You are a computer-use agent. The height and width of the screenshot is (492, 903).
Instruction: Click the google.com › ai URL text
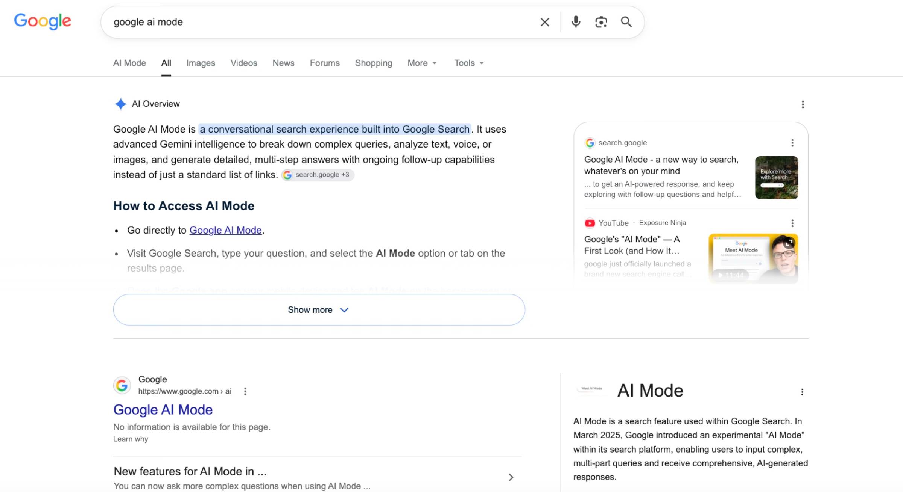click(184, 391)
